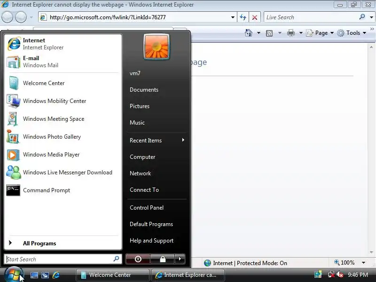376x282 pixels.
Task: Open the Welcome Center program
Action: (x=63, y=83)
